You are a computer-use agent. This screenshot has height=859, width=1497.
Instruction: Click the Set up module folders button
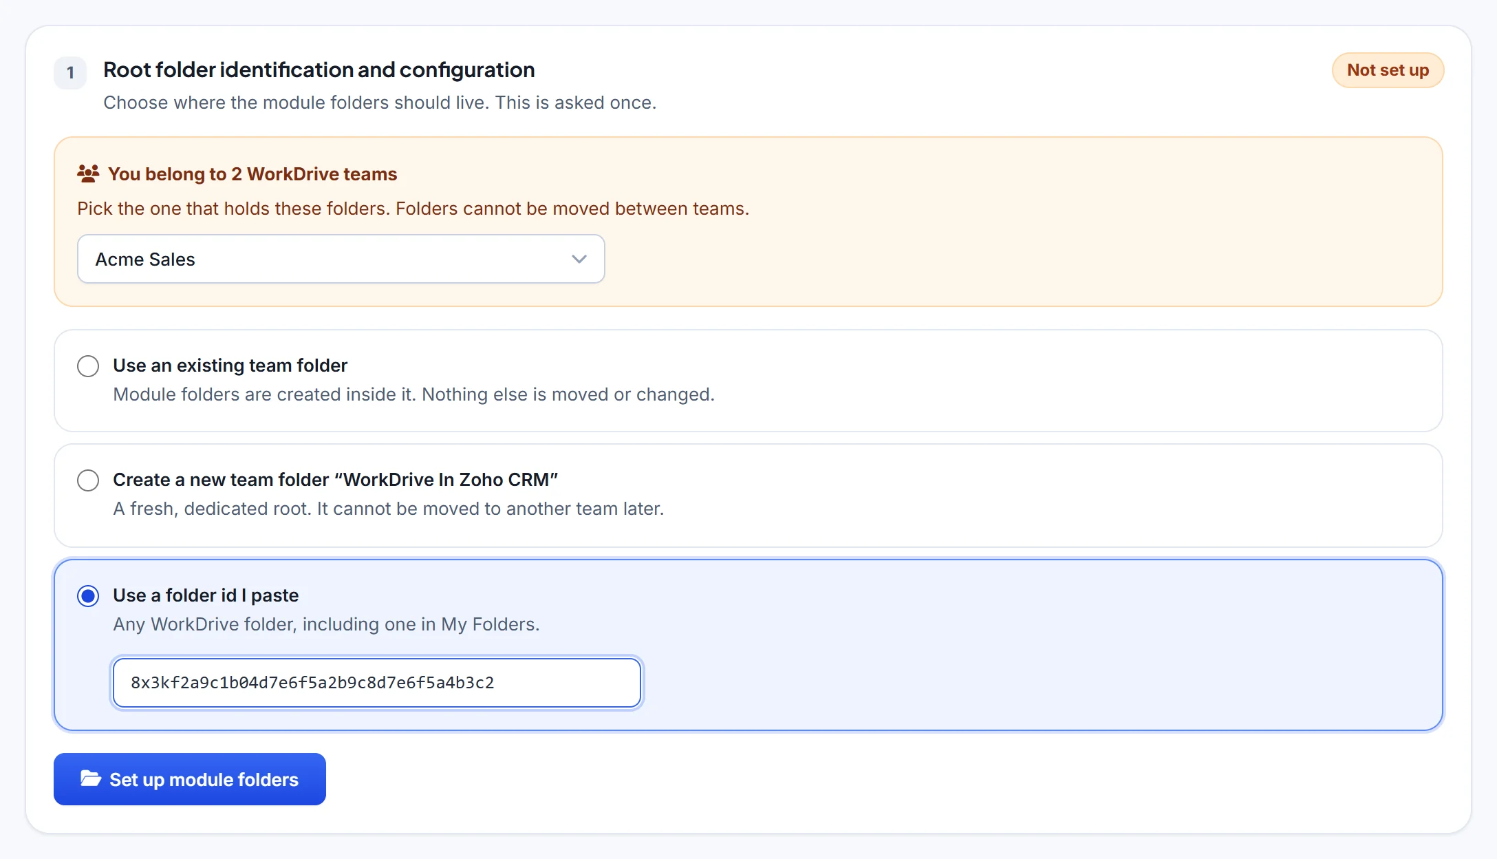point(190,779)
